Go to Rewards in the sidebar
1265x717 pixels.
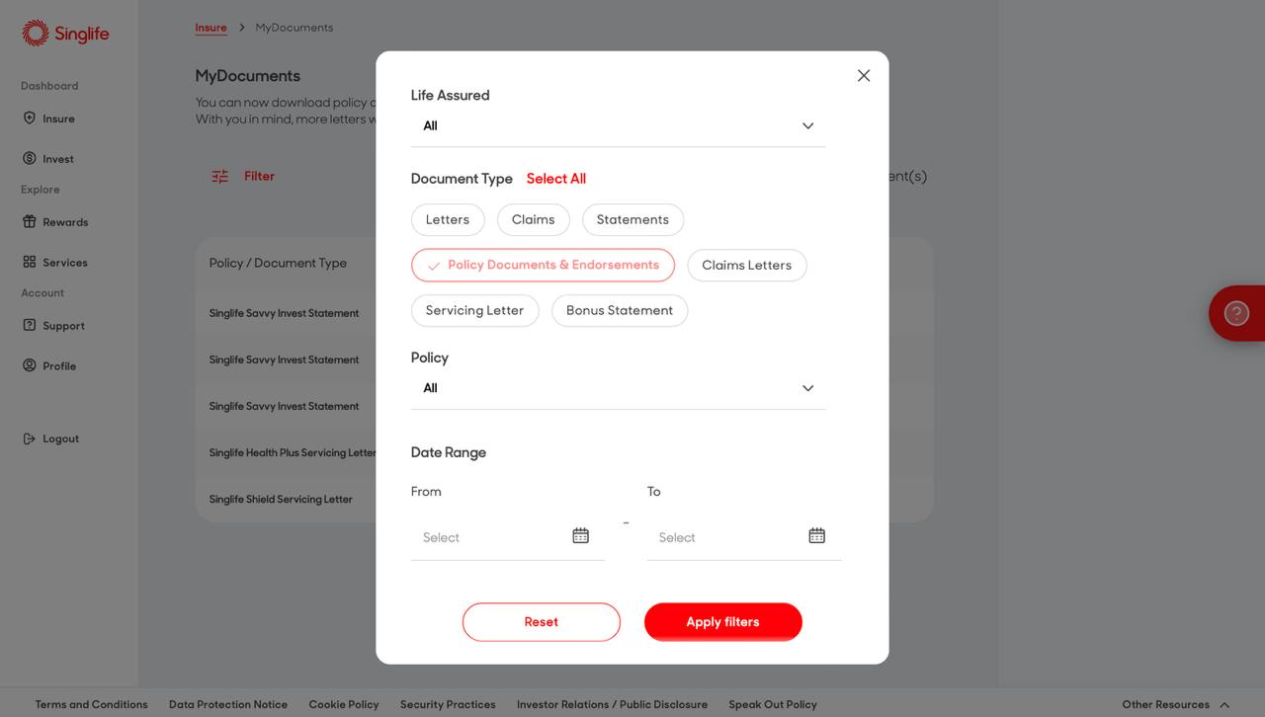click(x=65, y=222)
